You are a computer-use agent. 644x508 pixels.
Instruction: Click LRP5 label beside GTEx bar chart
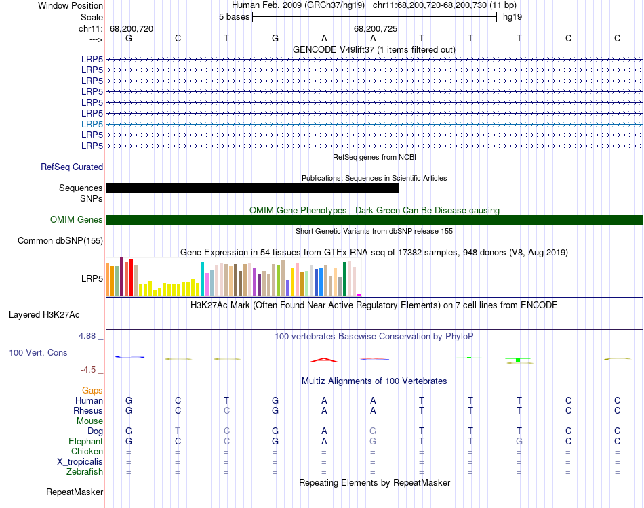coord(92,278)
